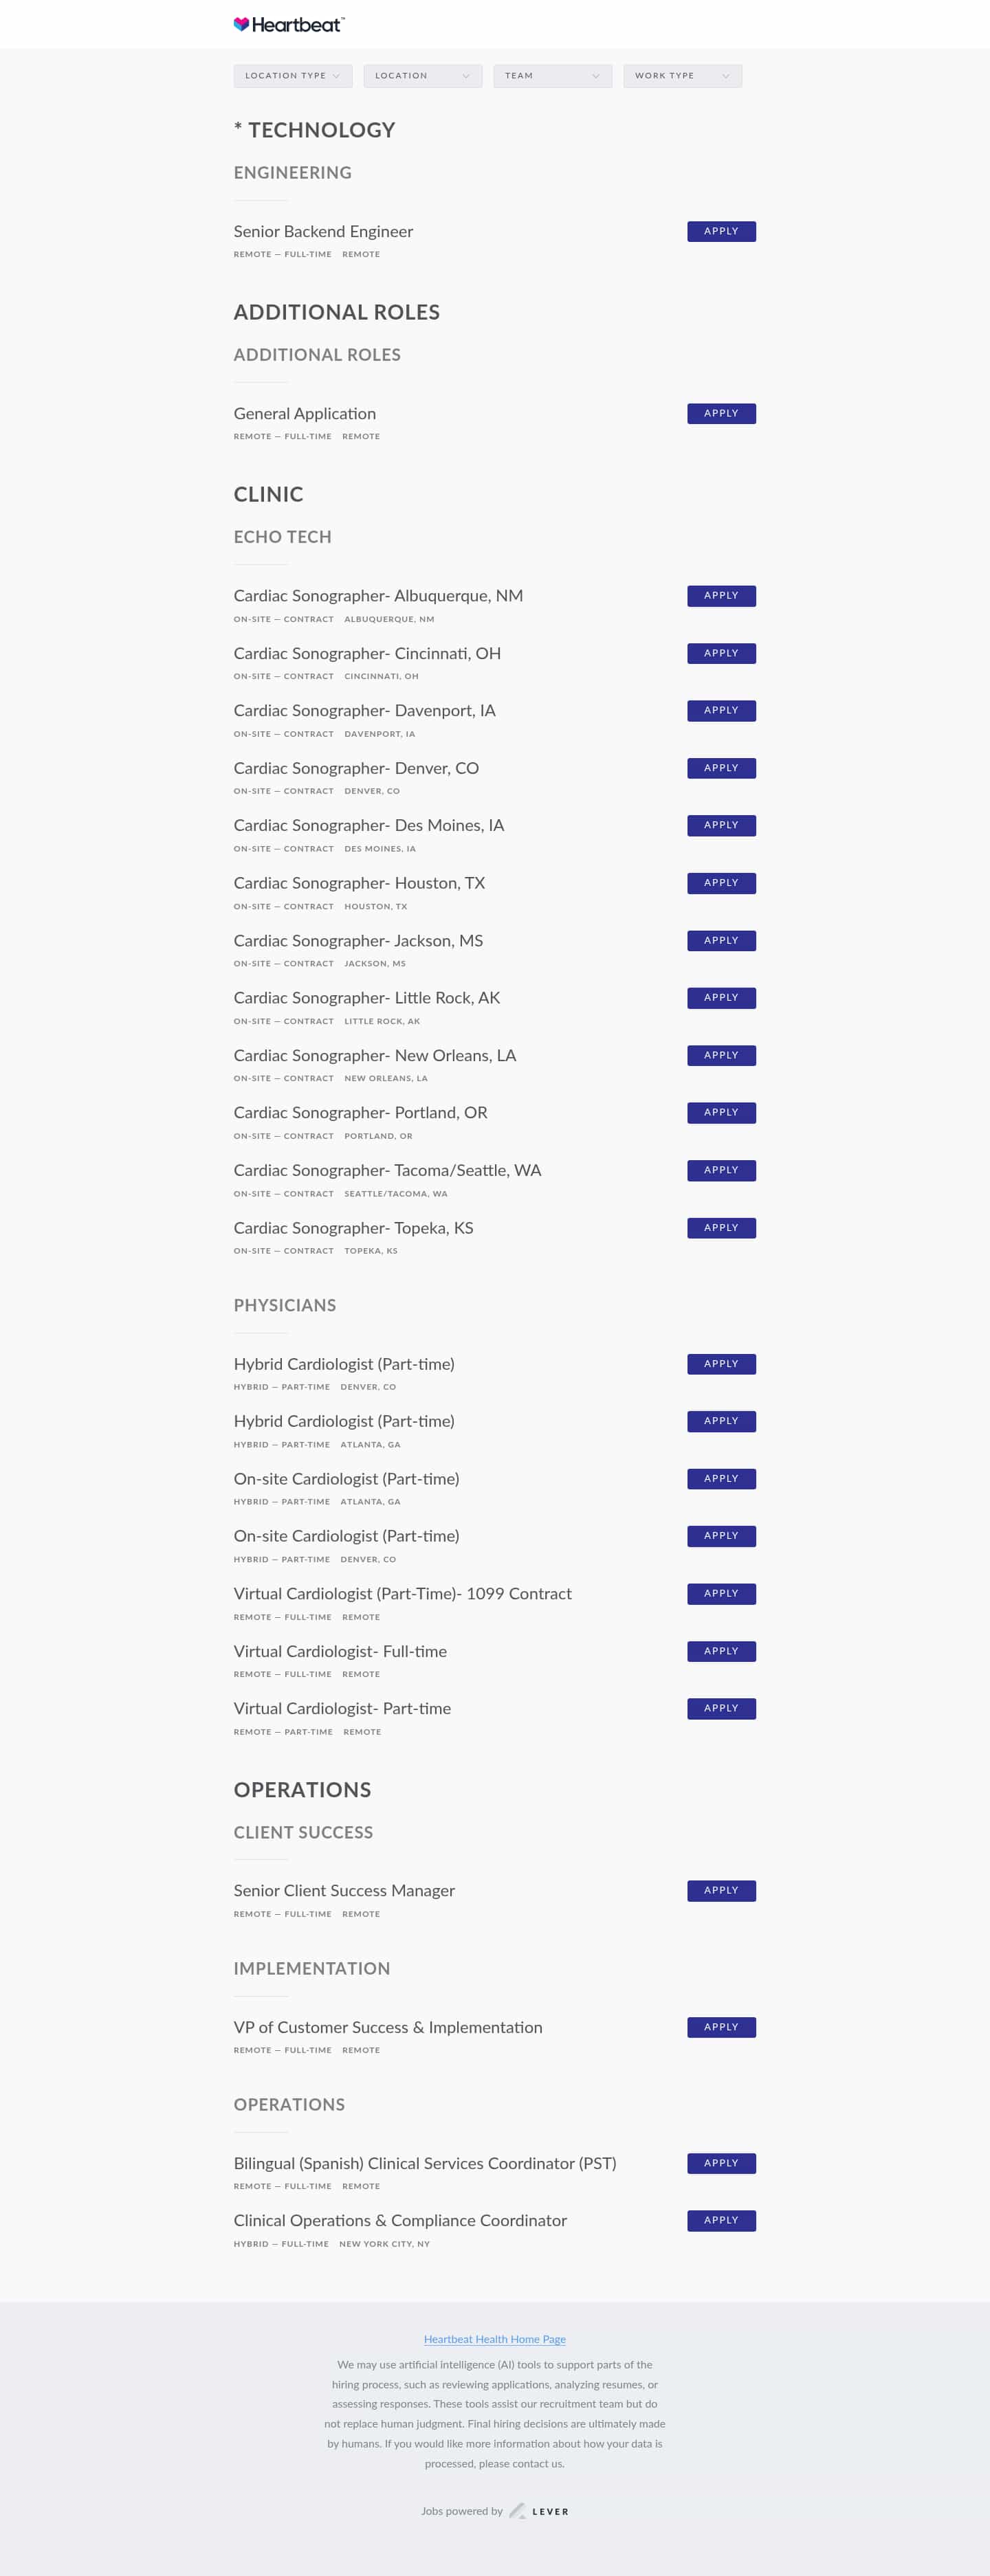The width and height of the screenshot is (990, 2576).
Task: Apply for Bilingual Clinical Services Coordinator
Action: (721, 2163)
